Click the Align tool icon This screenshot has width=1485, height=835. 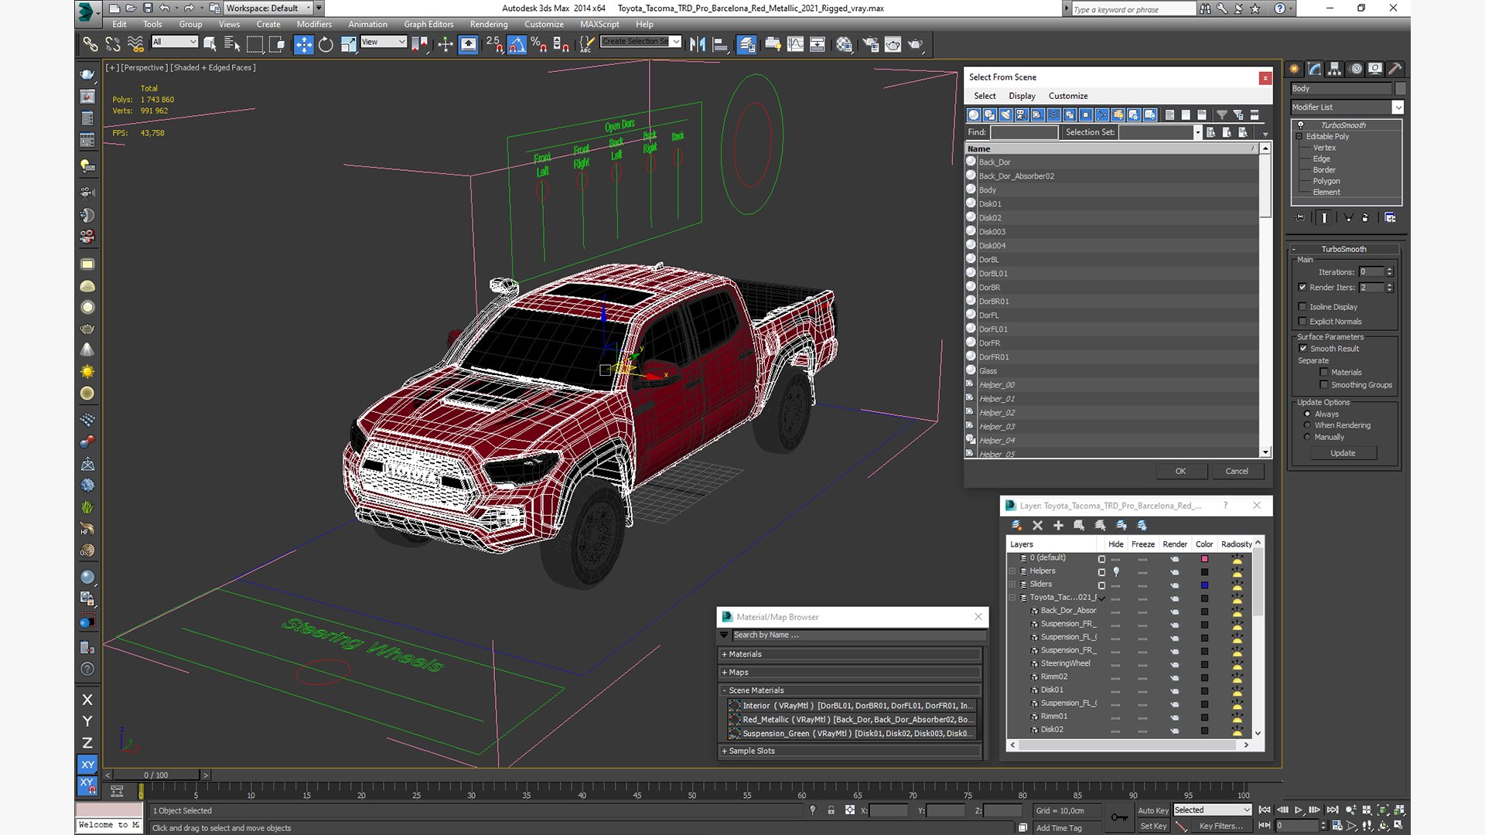point(719,44)
